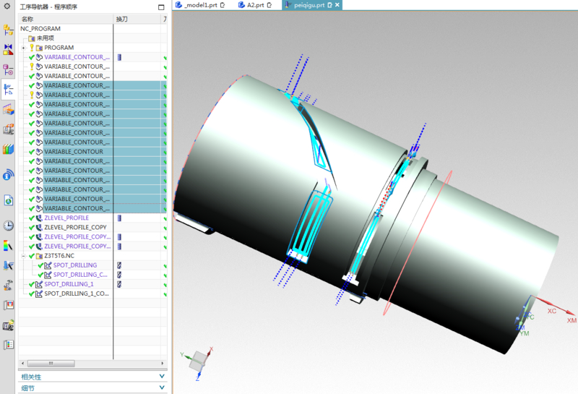Expand the 细节 details section

pyautogui.click(x=161, y=388)
